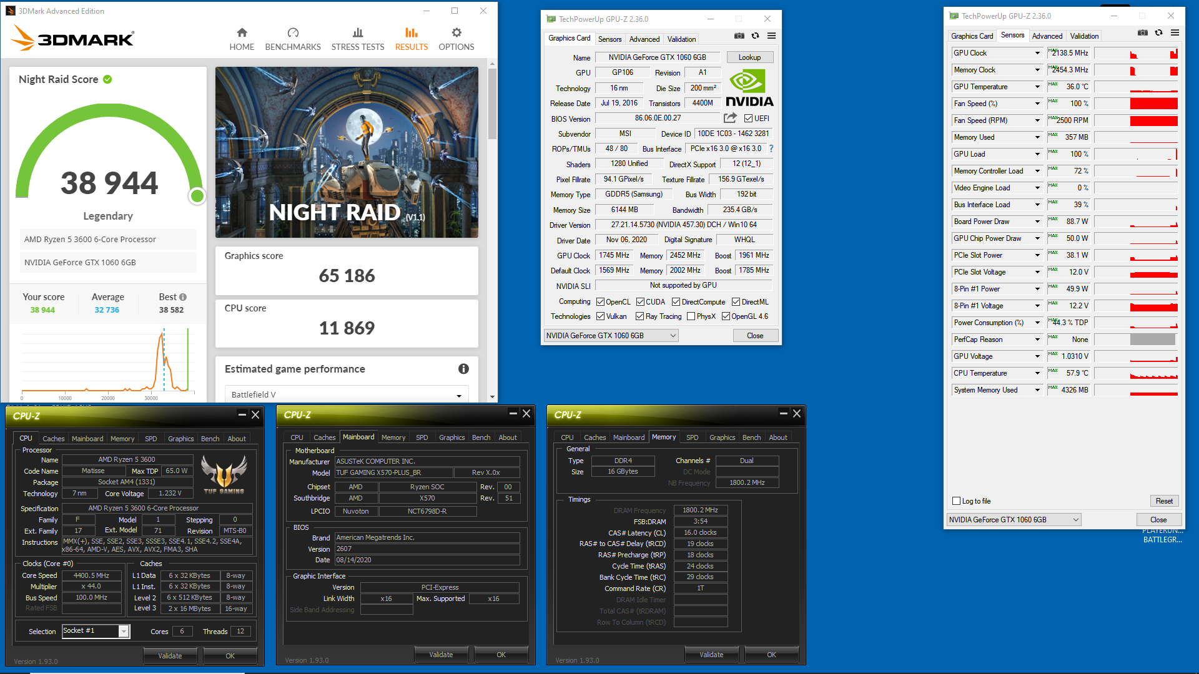Screen dimensions: 1199x674
Task: Toggle the OpenCL checkbox
Action: [x=600, y=302]
